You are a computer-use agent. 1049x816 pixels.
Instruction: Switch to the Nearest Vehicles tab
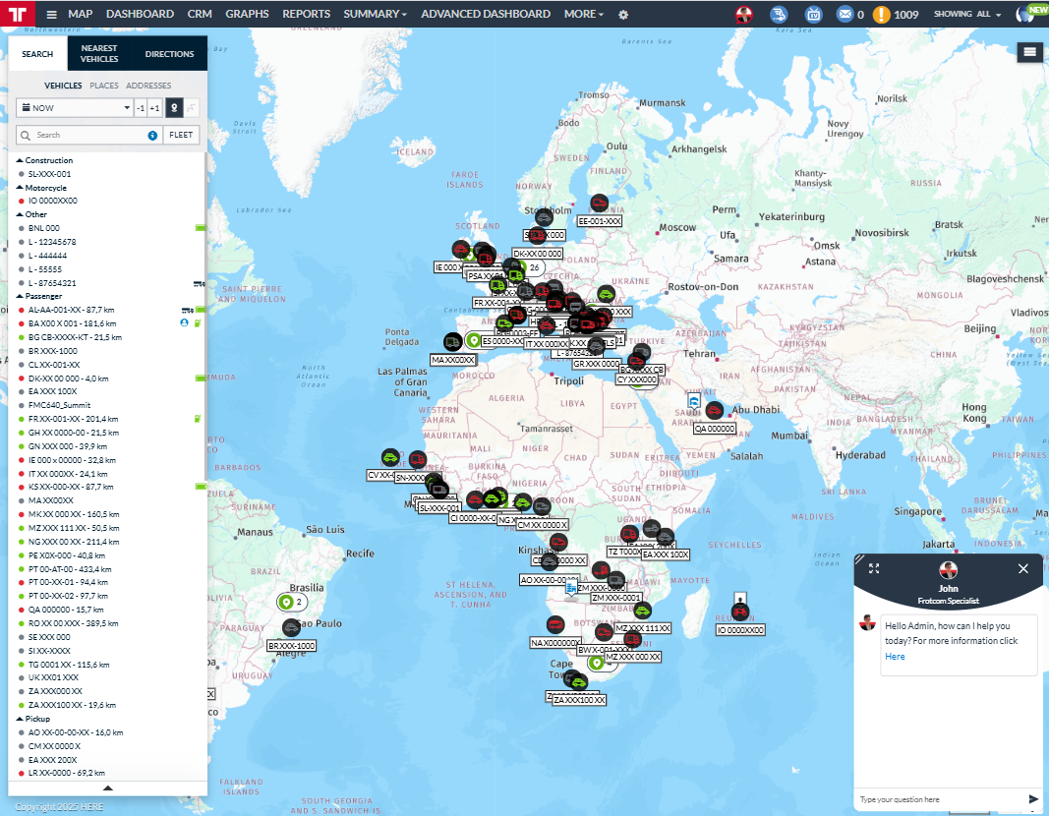[x=99, y=54]
